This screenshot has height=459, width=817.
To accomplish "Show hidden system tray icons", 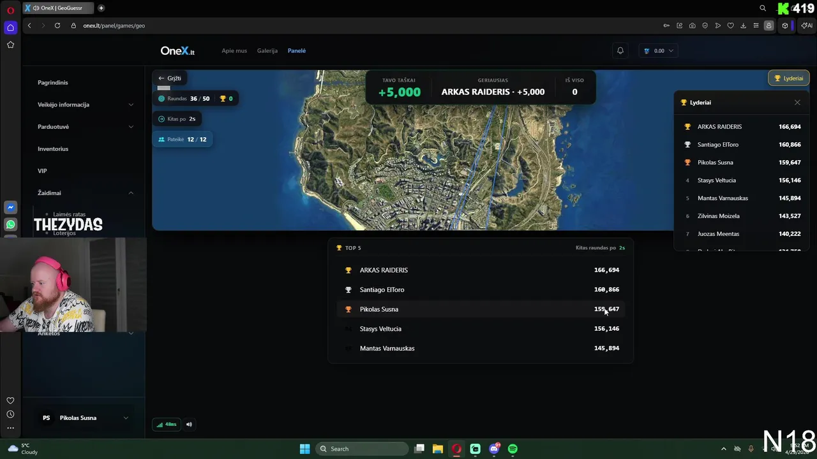I will pos(723,449).
